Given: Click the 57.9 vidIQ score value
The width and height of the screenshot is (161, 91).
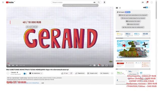Looking at the screenshot, I should point(119,34).
